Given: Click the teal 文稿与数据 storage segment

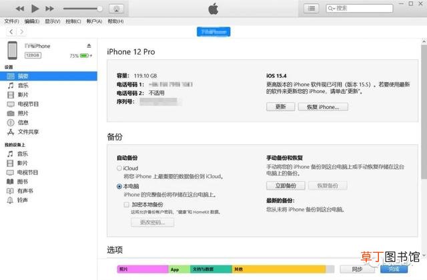Looking at the screenshot, I should (x=211, y=269).
